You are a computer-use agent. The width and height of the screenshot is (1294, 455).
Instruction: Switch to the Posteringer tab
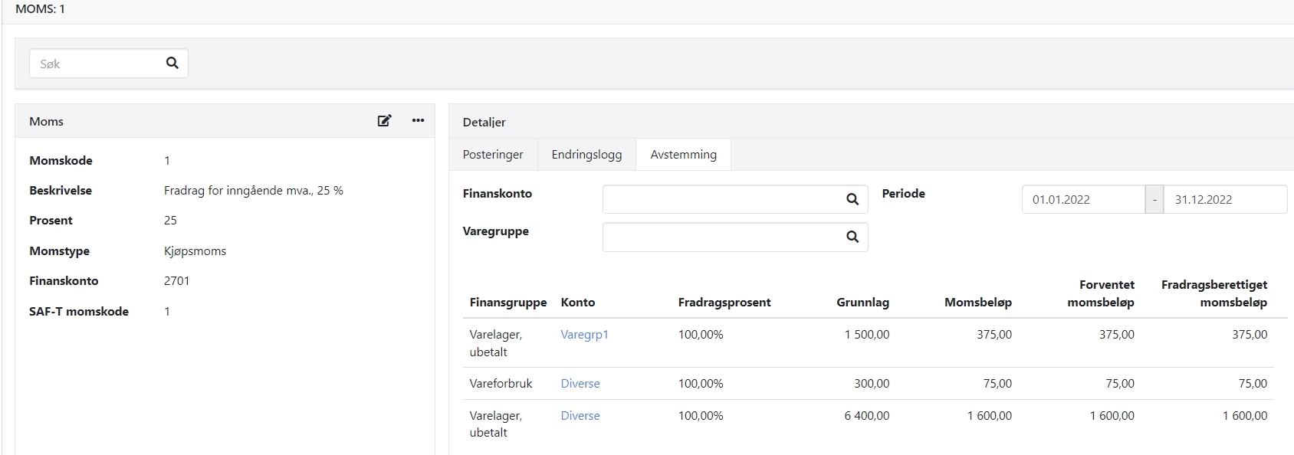coord(493,155)
